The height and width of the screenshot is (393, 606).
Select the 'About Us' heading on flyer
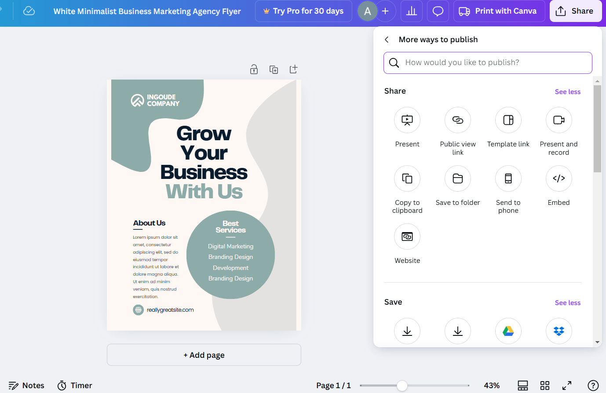pos(150,223)
